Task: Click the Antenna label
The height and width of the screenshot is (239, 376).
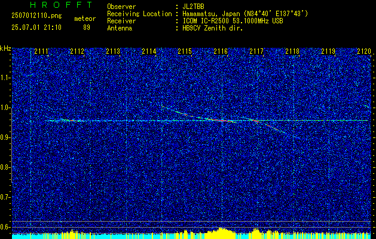Action: [x=120, y=28]
